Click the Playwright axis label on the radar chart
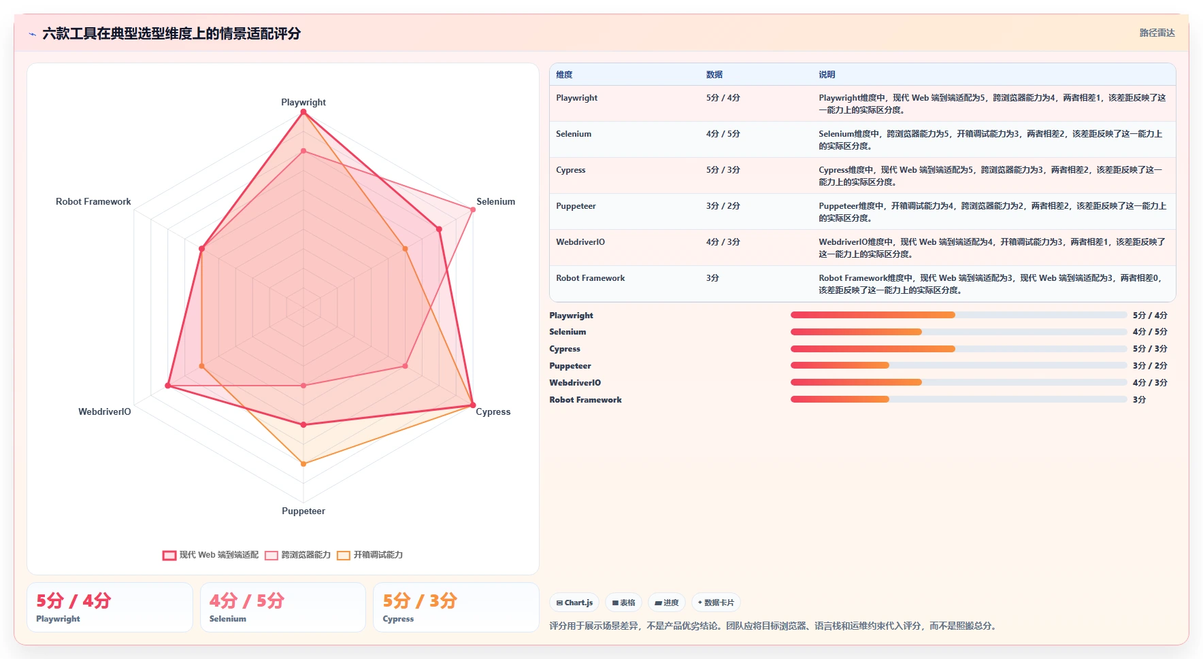The height and width of the screenshot is (659, 1203). click(303, 102)
